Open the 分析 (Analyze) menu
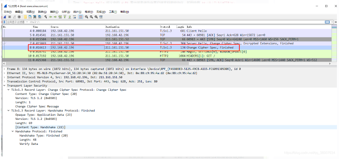The width and height of the screenshot is (339, 159). point(66,12)
